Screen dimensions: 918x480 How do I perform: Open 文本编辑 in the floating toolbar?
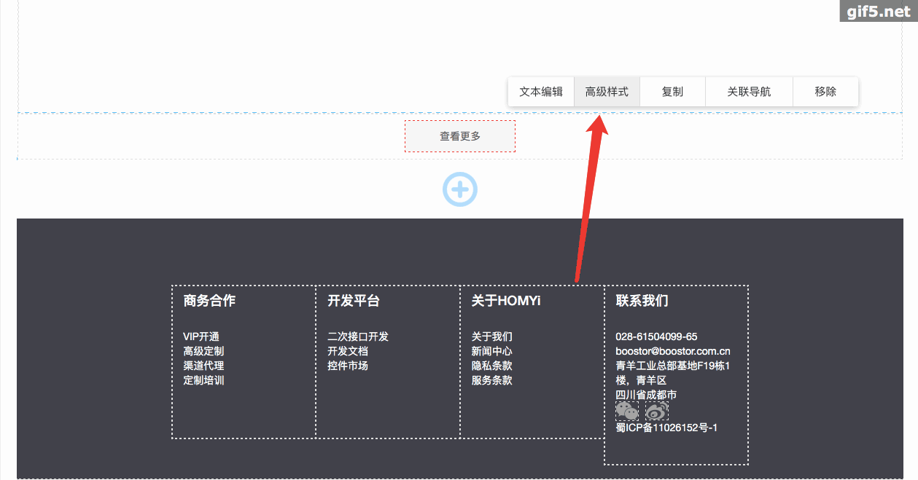[x=541, y=92]
